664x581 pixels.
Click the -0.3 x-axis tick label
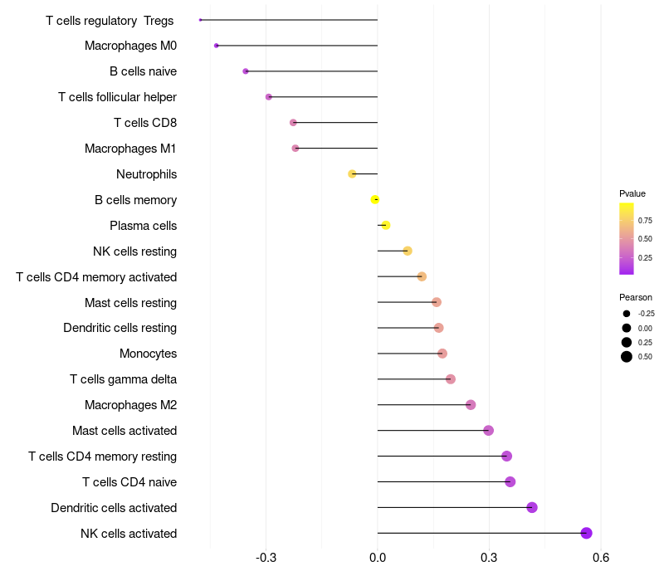pyautogui.click(x=266, y=558)
